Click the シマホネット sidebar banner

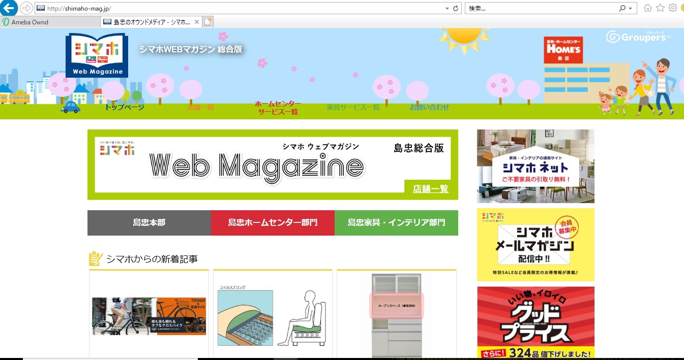click(x=536, y=166)
